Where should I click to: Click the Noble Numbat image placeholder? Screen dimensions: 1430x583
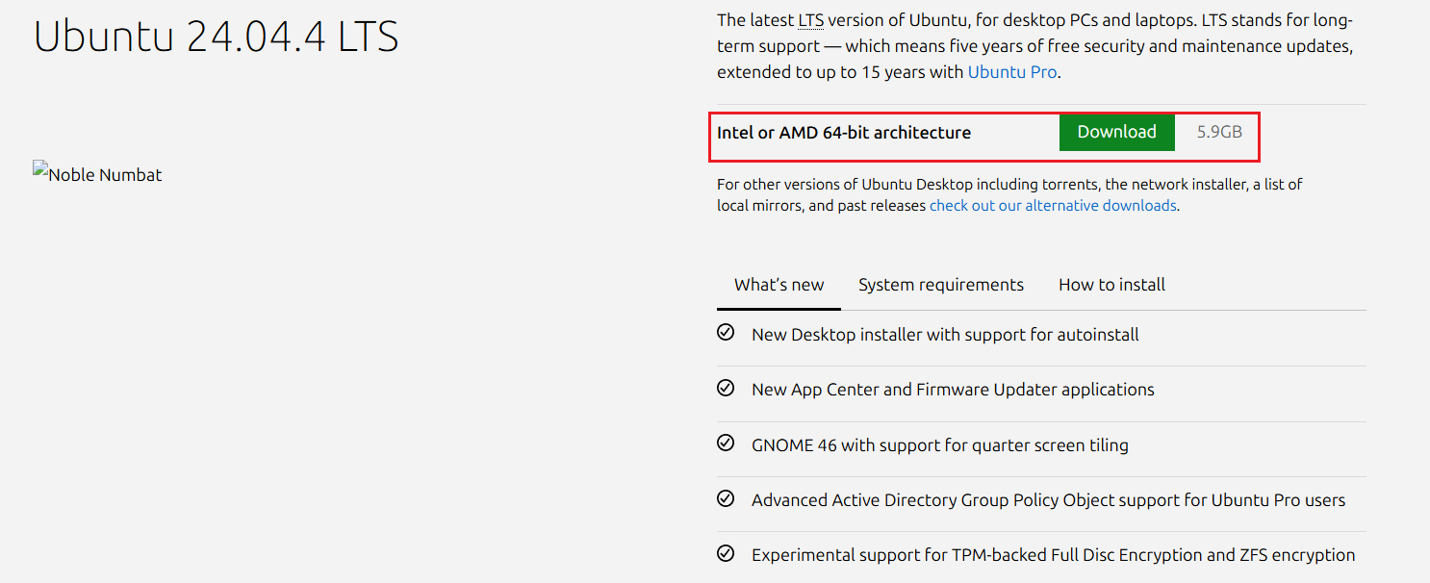(x=97, y=174)
